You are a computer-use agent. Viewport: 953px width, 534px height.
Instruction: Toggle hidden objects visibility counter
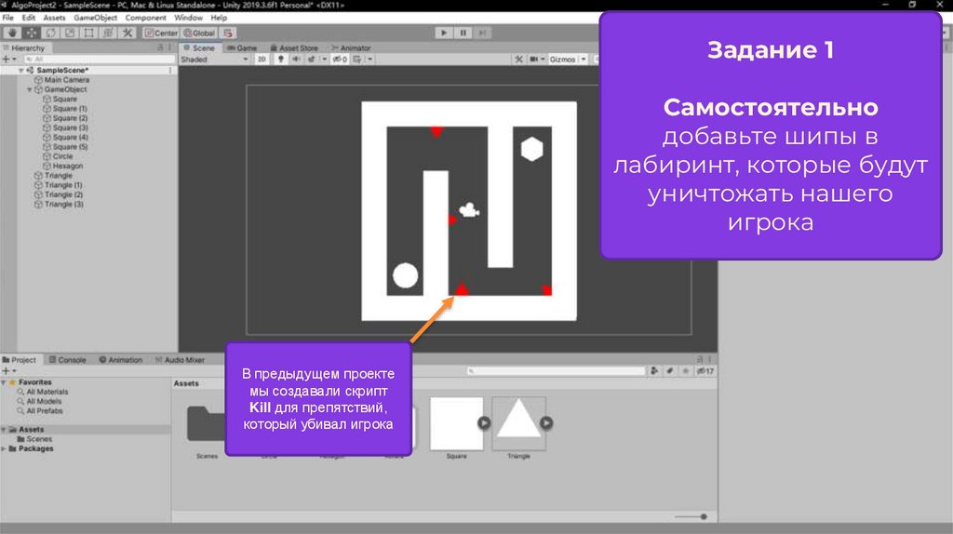tap(340, 60)
